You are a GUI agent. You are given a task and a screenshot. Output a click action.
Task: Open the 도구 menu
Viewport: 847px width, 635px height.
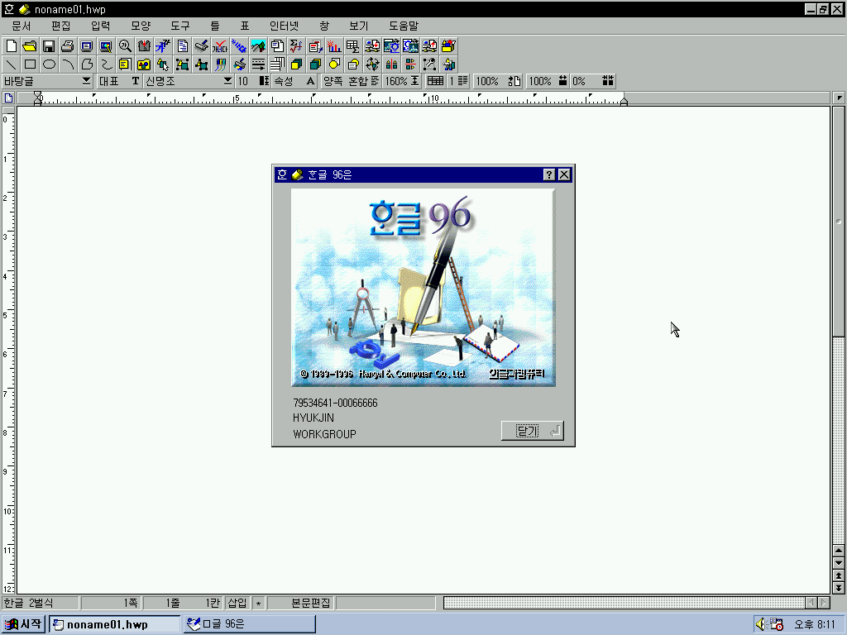(179, 26)
